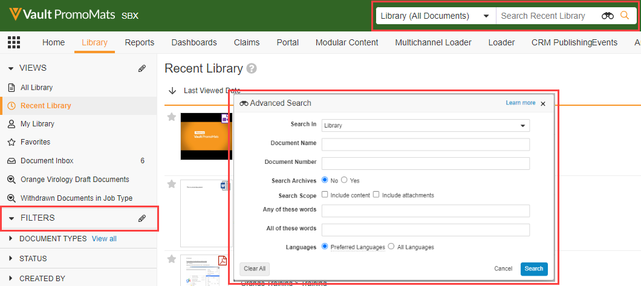Viewport: 641px width, 286px height.
Task: Click the help icon beside Recent Library
Action: [252, 69]
